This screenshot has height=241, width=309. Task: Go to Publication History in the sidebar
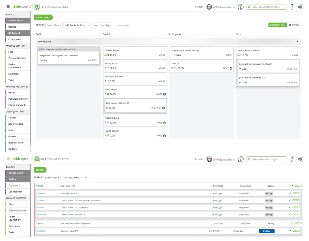click(18, 99)
